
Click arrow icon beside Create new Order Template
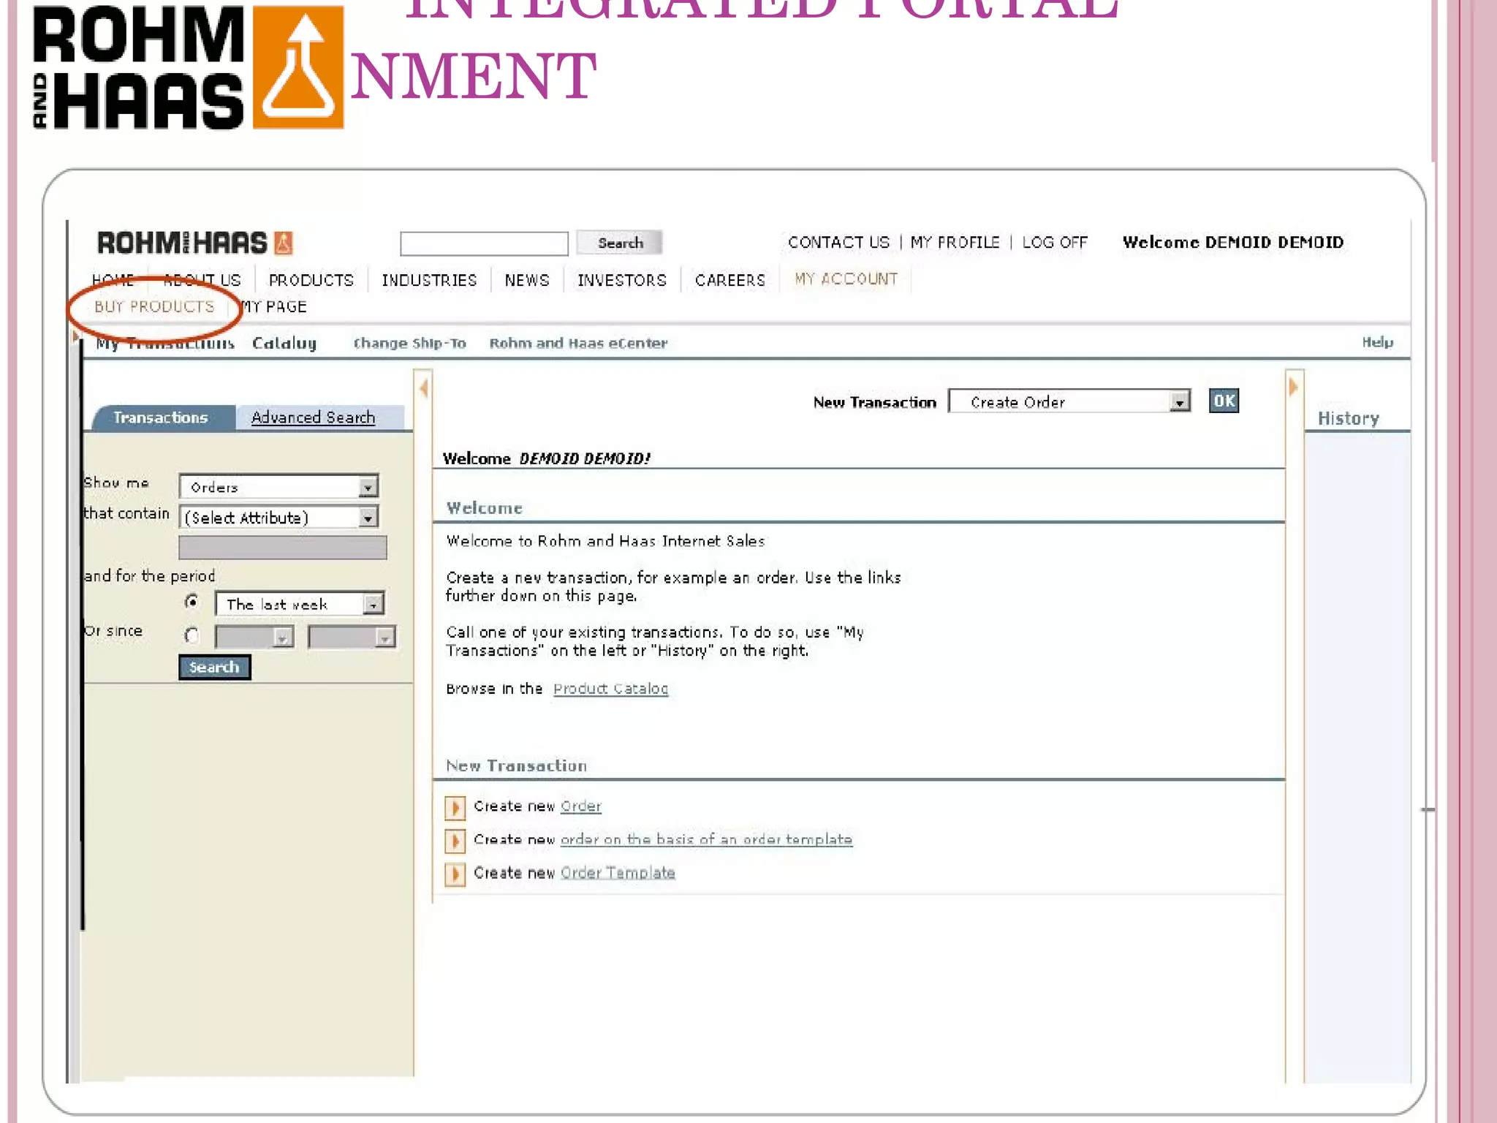(455, 874)
